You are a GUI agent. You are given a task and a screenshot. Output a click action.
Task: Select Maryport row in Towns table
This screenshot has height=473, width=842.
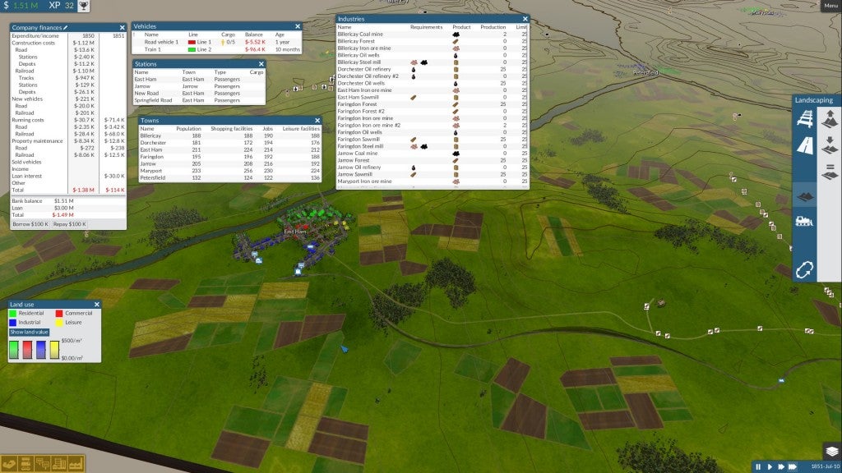[153, 170]
